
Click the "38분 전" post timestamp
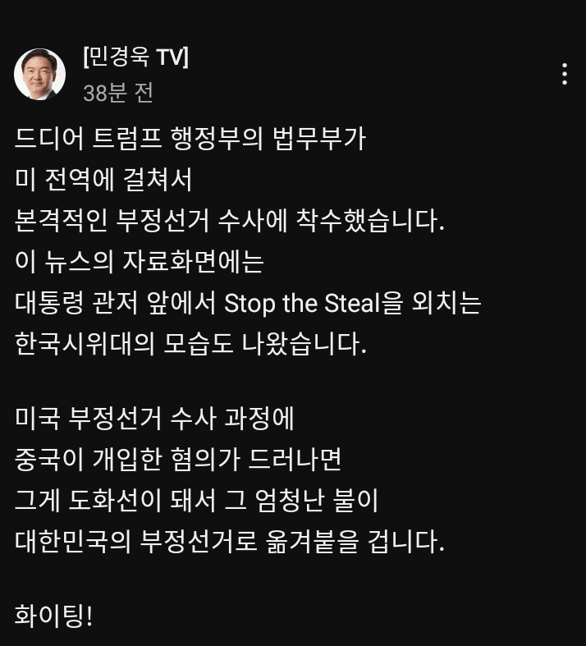click(x=118, y=93)
